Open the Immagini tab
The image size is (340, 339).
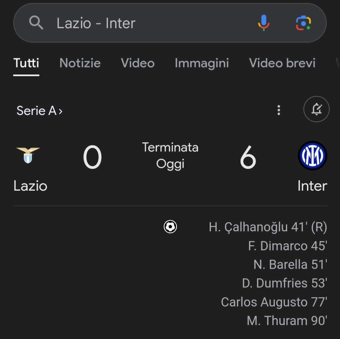202,64
